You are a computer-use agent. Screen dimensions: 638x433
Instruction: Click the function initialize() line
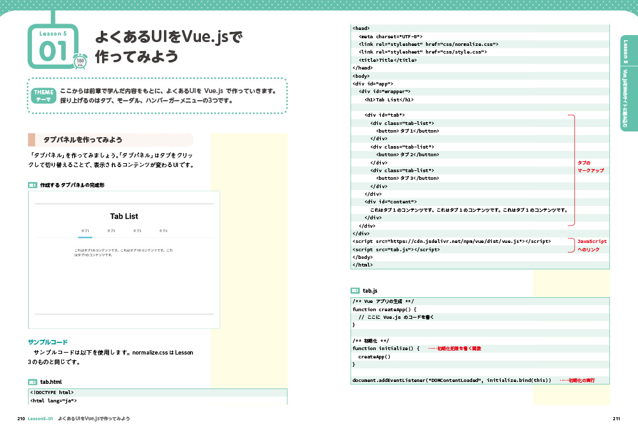point(386,348)
